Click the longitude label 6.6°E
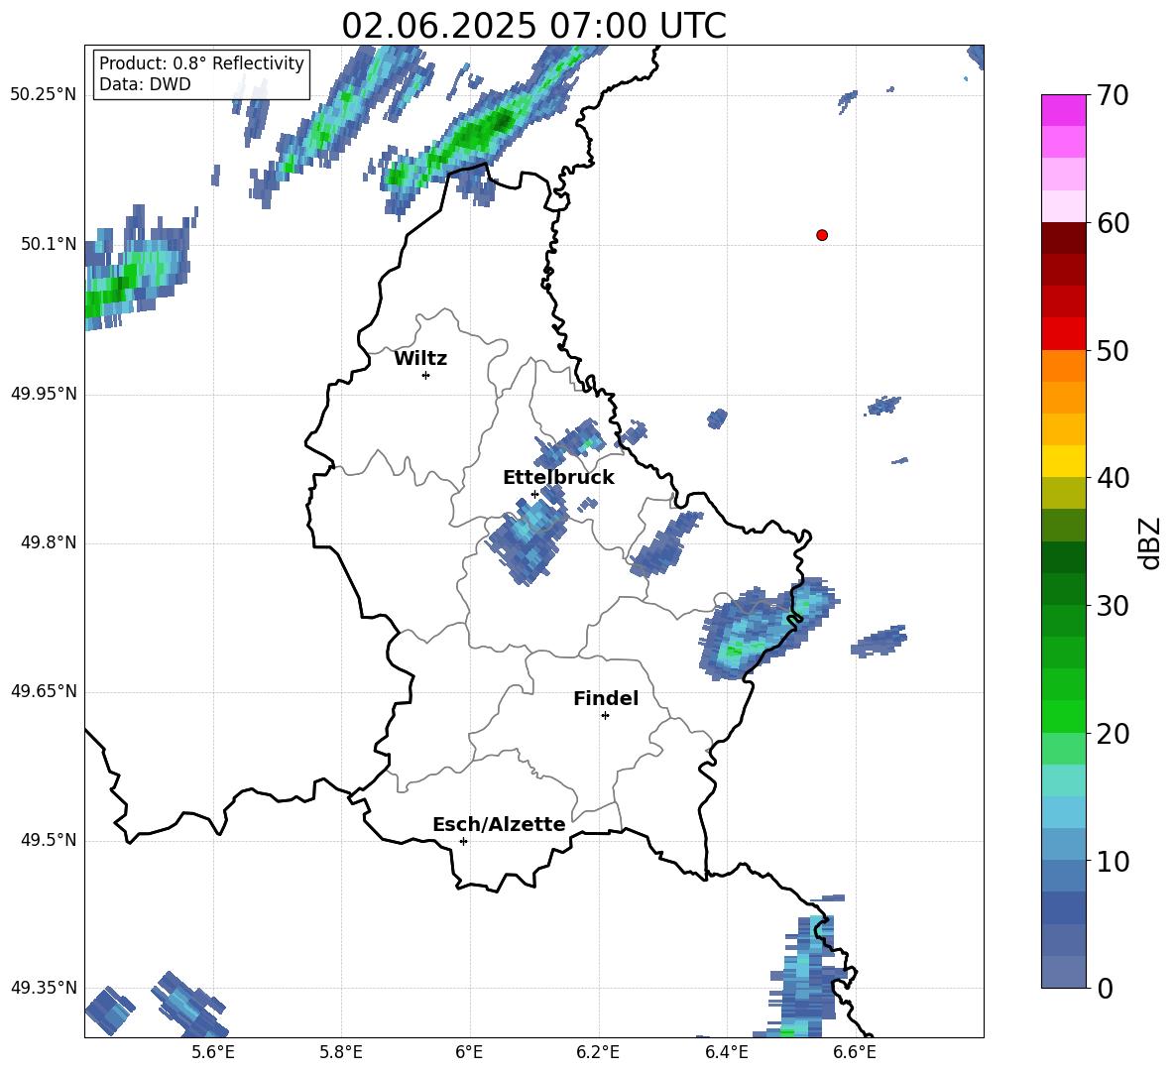This screenshot has width=1174, height=1072. click(x=855, y=1052)
